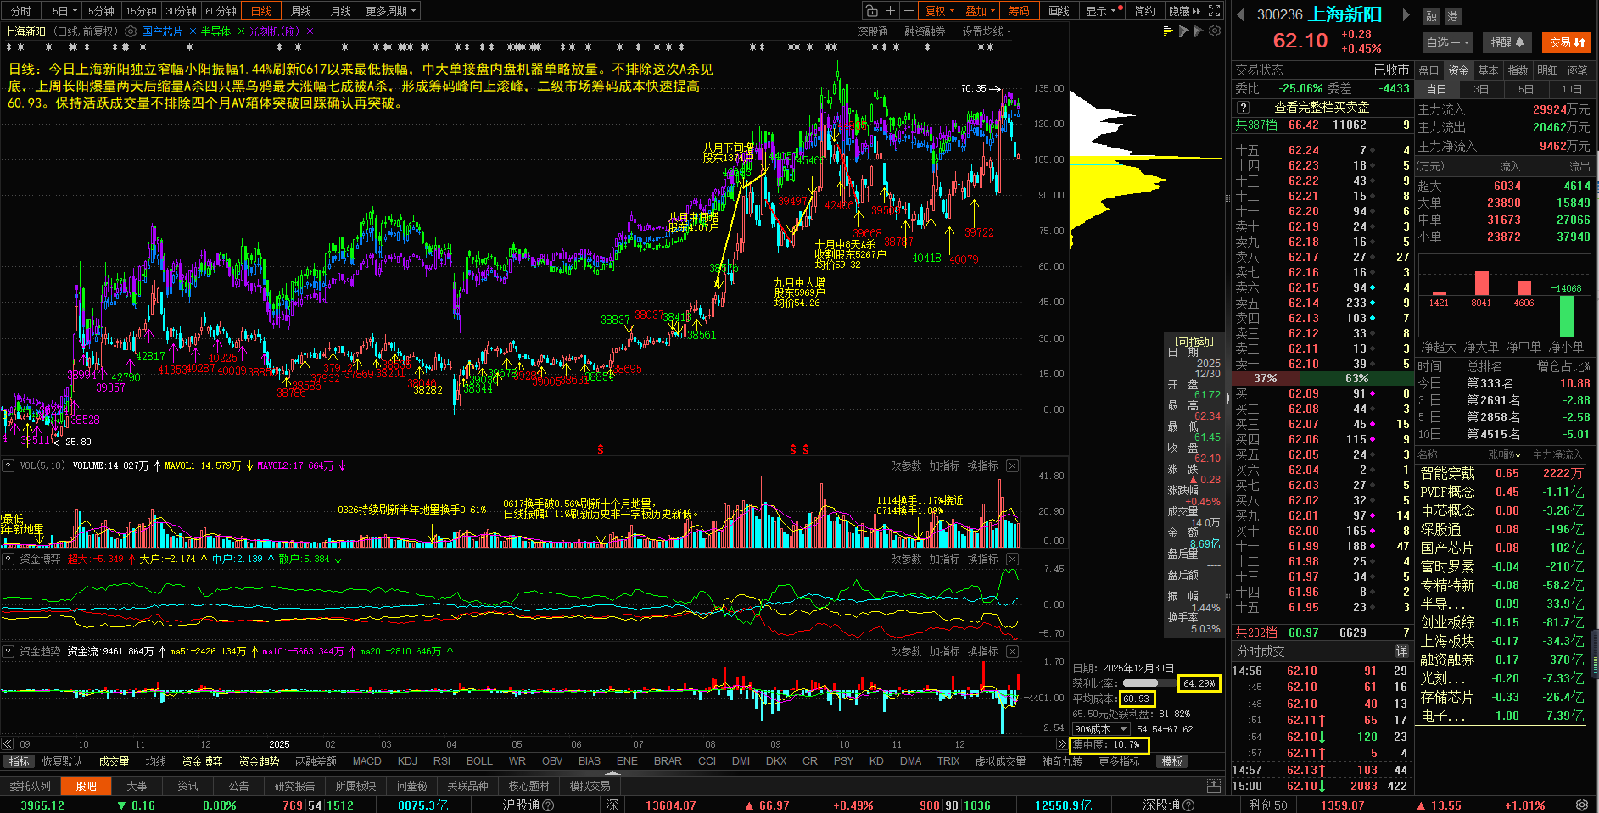
Task: Zoom out the chart with the minus icon
Action: point(909,11)
